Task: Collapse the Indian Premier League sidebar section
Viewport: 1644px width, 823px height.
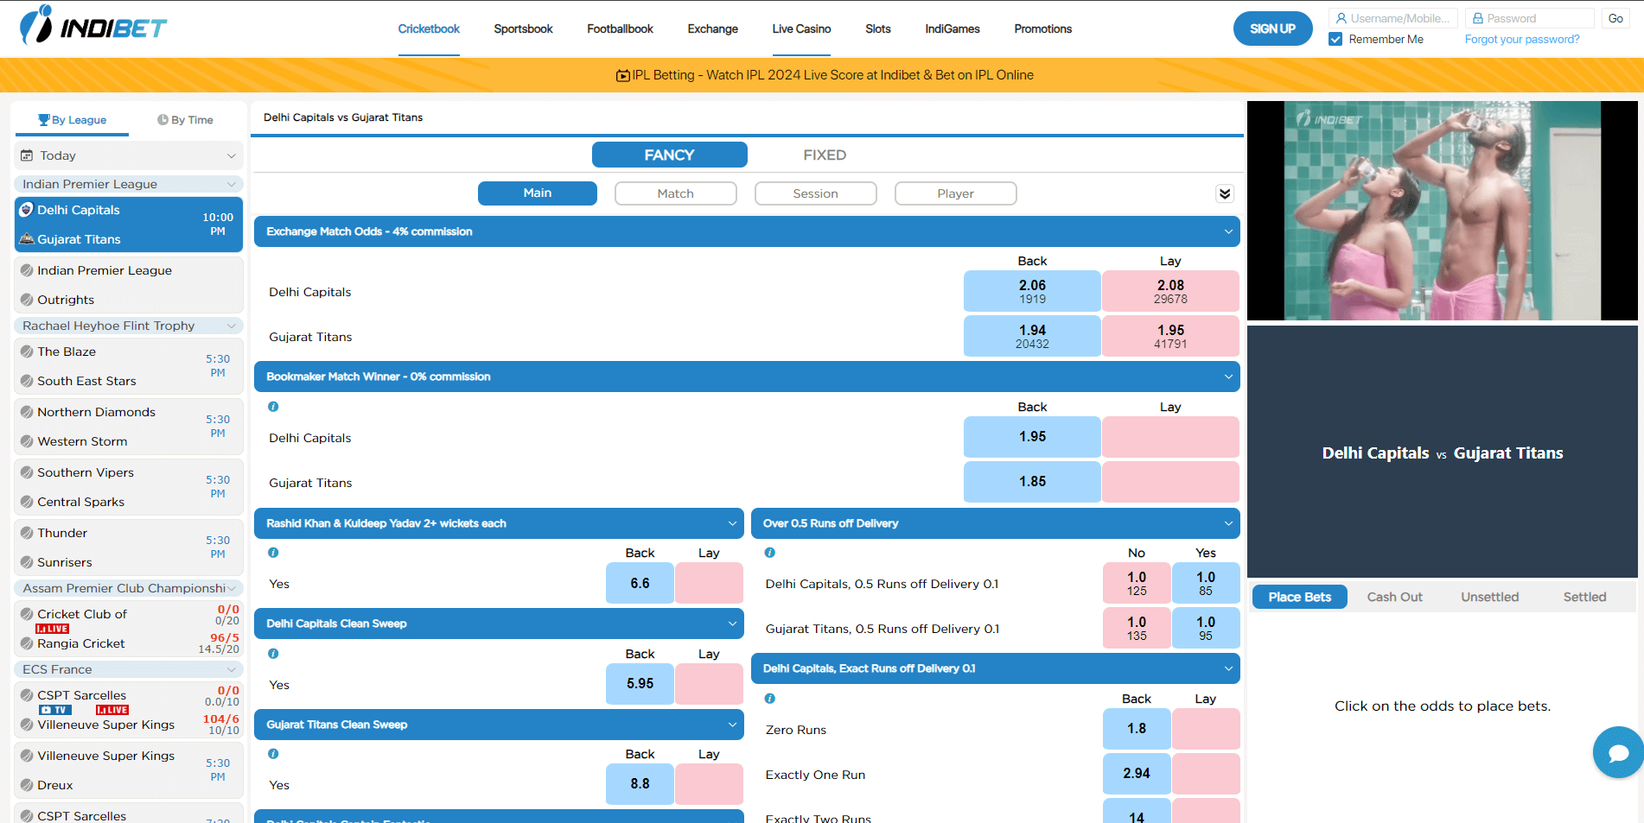Action: click(230, 183)
